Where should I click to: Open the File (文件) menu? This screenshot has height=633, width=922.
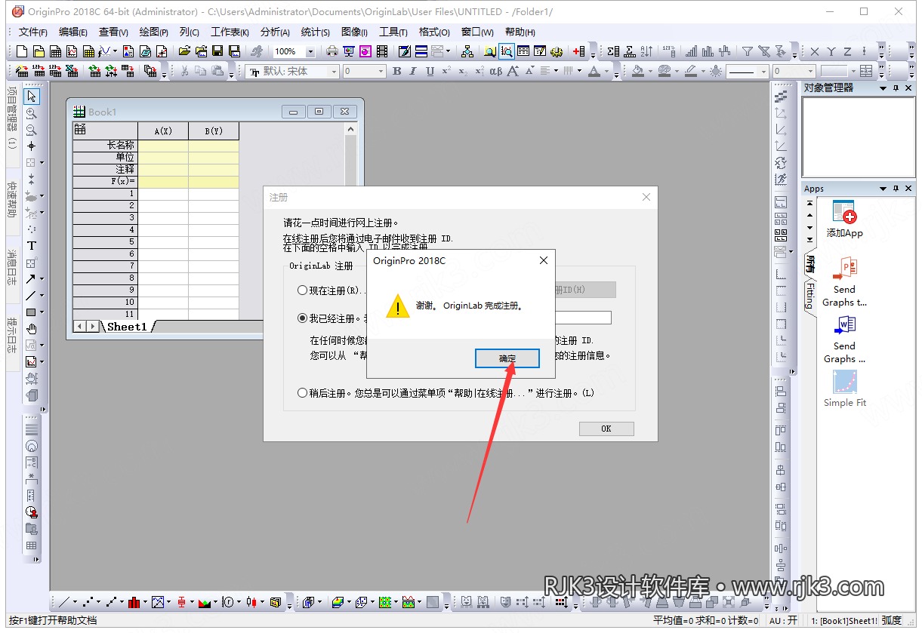(32, 32)
